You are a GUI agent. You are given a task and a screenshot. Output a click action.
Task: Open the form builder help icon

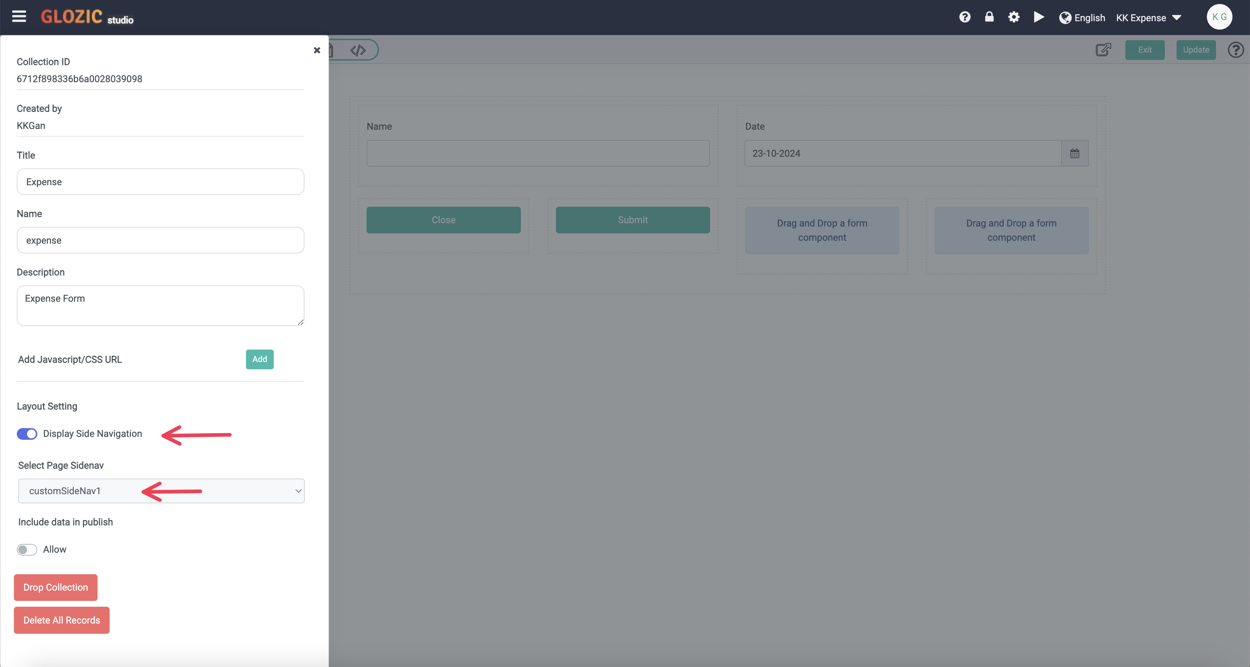point(1235,49)
